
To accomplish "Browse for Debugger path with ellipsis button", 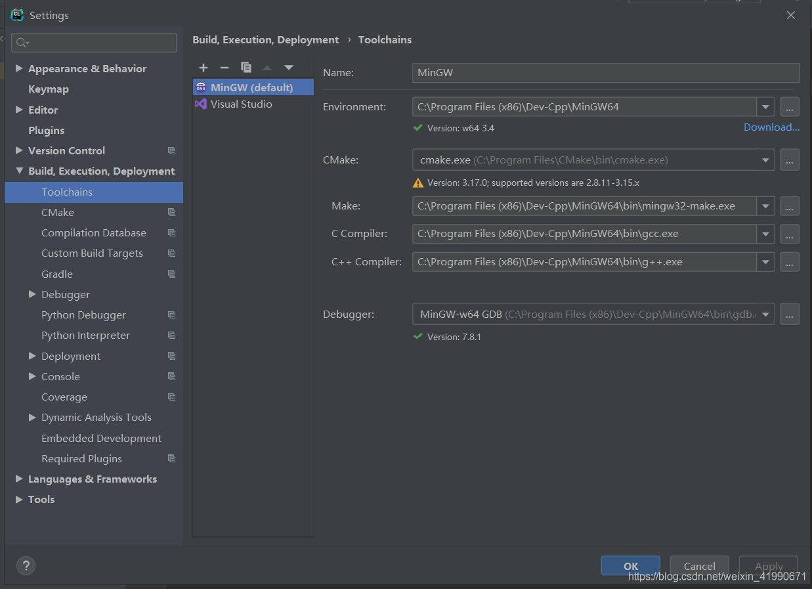I will [x=790, y=314].
